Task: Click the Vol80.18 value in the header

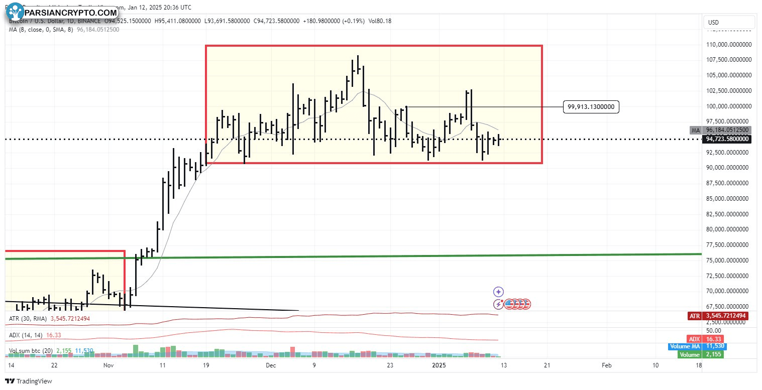Action: pyautogui.click(x=380, y=21)
